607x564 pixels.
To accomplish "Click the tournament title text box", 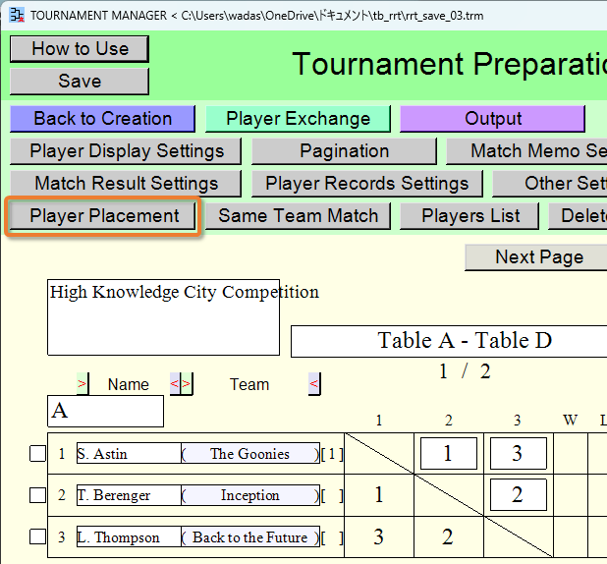I will [x=163, y=317].
